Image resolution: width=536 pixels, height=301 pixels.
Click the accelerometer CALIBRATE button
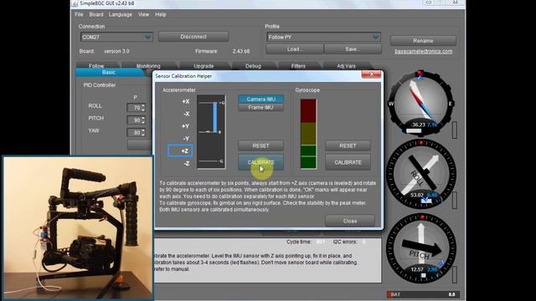point(260,162)
